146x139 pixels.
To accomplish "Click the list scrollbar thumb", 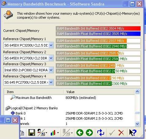I will tap(137, 113).
